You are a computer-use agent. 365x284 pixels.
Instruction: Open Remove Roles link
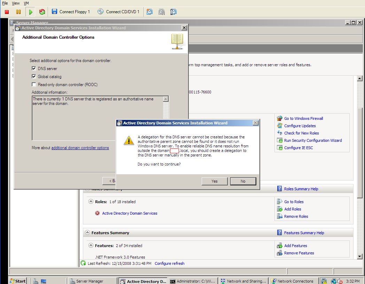pyautogui.click(x=296, y=216)
